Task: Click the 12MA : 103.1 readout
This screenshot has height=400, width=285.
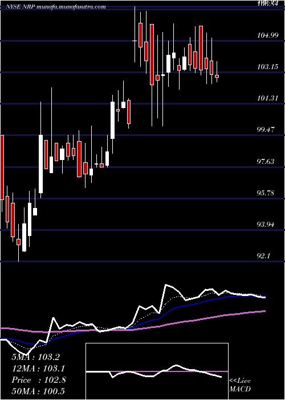Action: pos(38,369)
